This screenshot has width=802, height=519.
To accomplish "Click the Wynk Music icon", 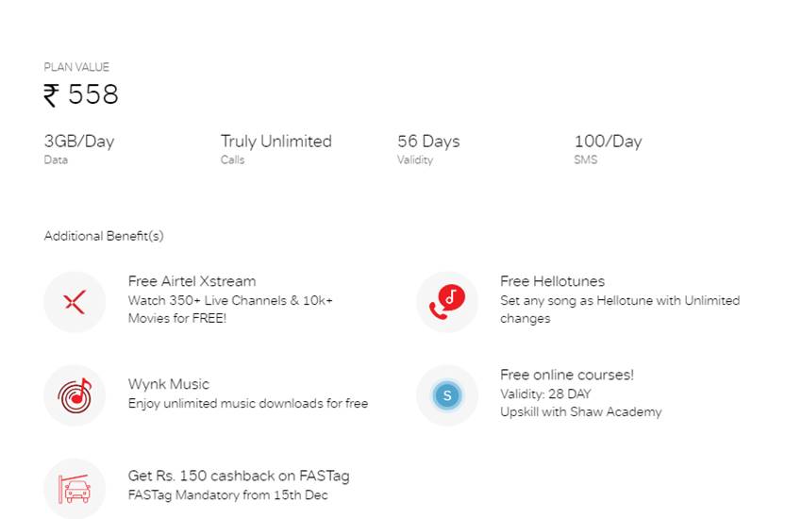I will [x=75, y=395].
